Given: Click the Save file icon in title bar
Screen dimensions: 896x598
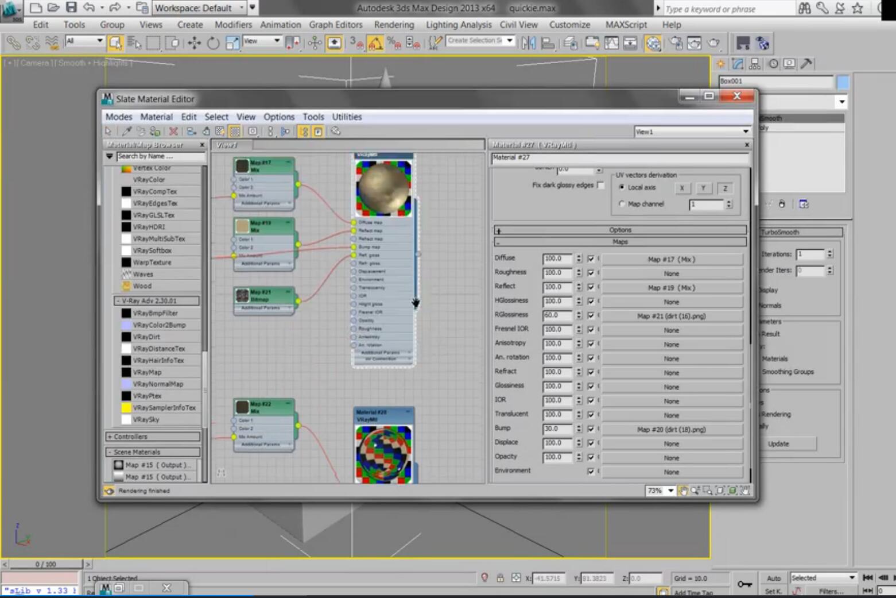Looking at the screenshot, I should tap(71, 7).
